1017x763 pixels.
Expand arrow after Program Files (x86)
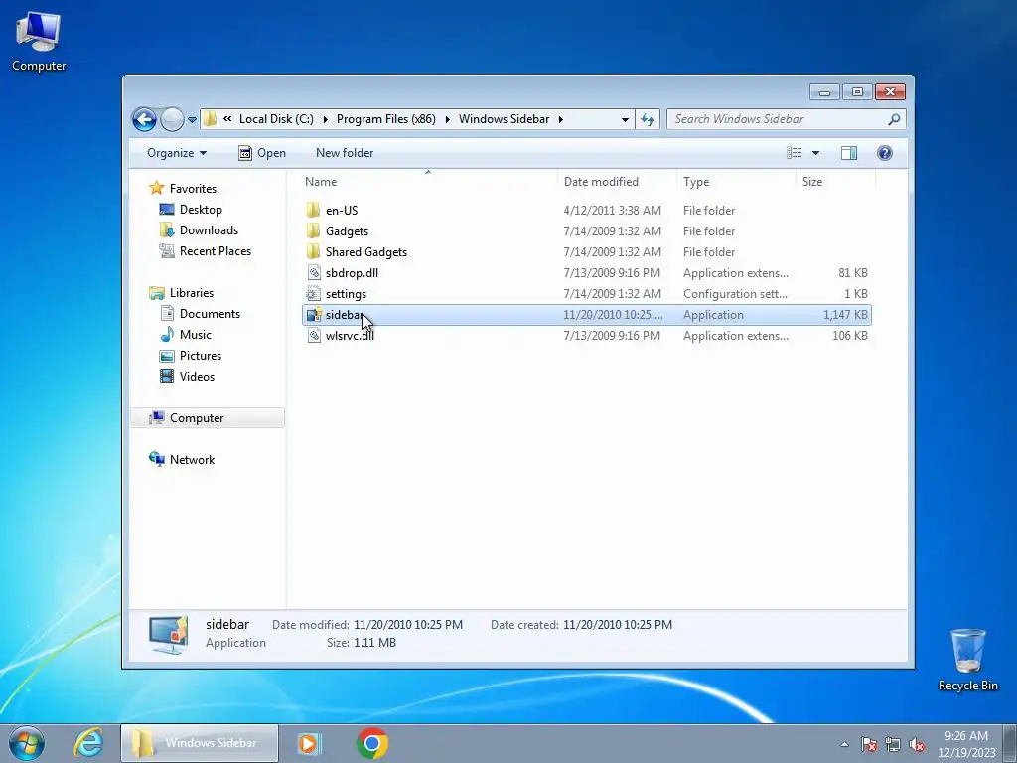[x=448, y=119]
